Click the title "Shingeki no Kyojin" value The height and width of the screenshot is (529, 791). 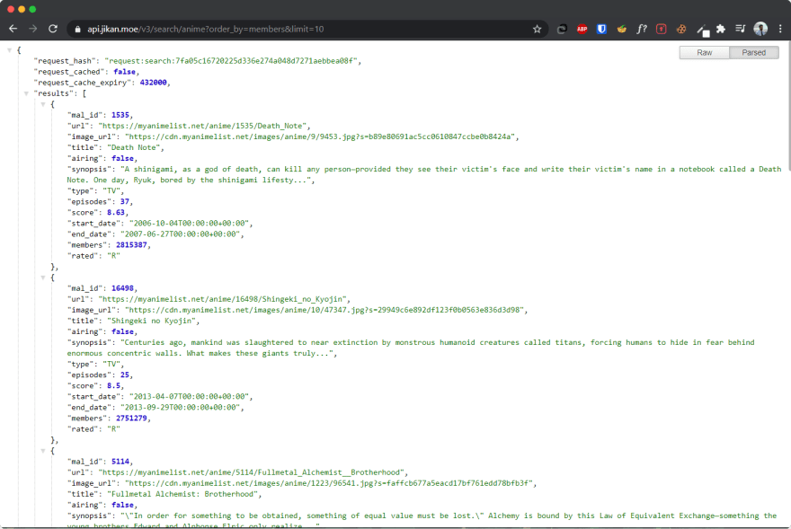153,321
